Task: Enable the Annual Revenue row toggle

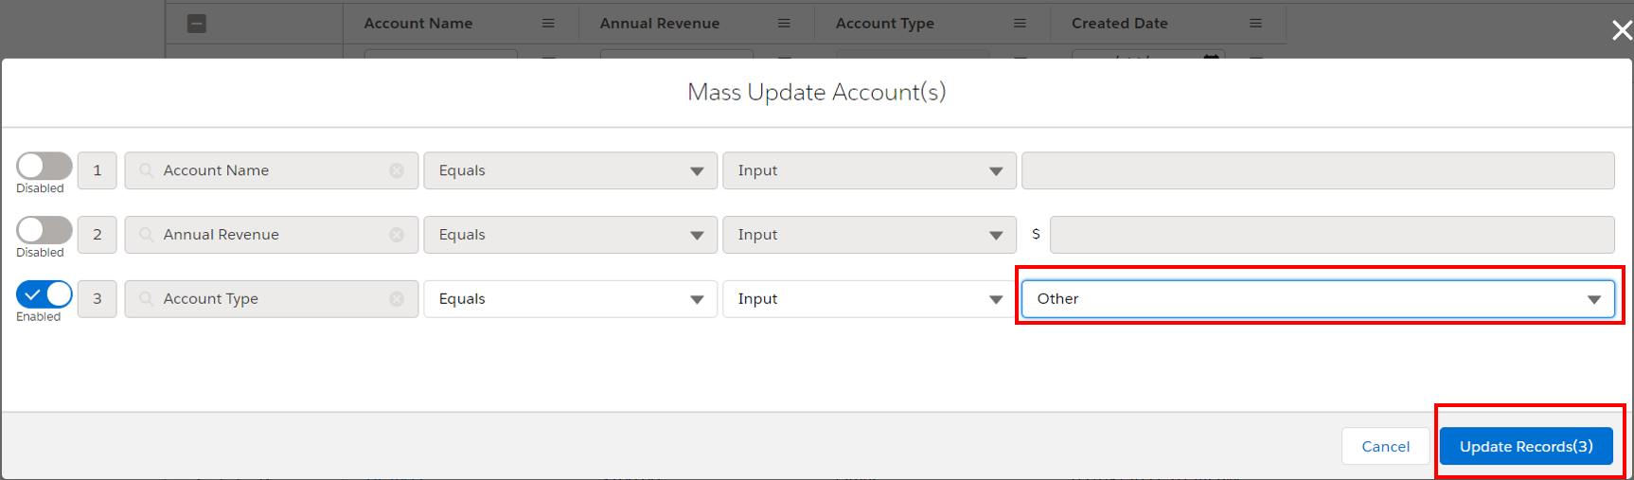Action: point(44,230)
